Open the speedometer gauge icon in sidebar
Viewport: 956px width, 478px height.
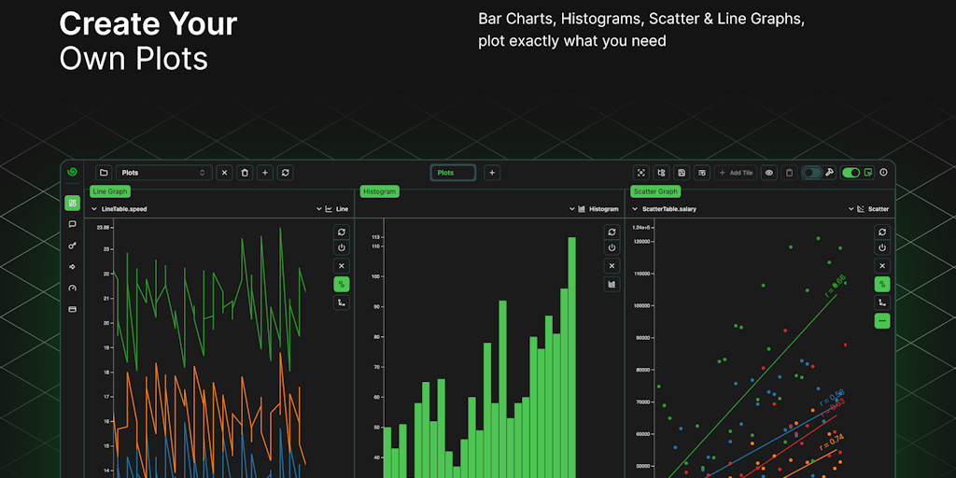72,288
